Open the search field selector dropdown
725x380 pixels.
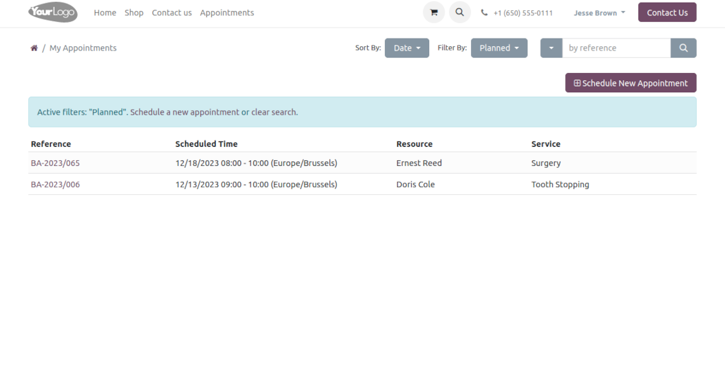coord(551,48)
